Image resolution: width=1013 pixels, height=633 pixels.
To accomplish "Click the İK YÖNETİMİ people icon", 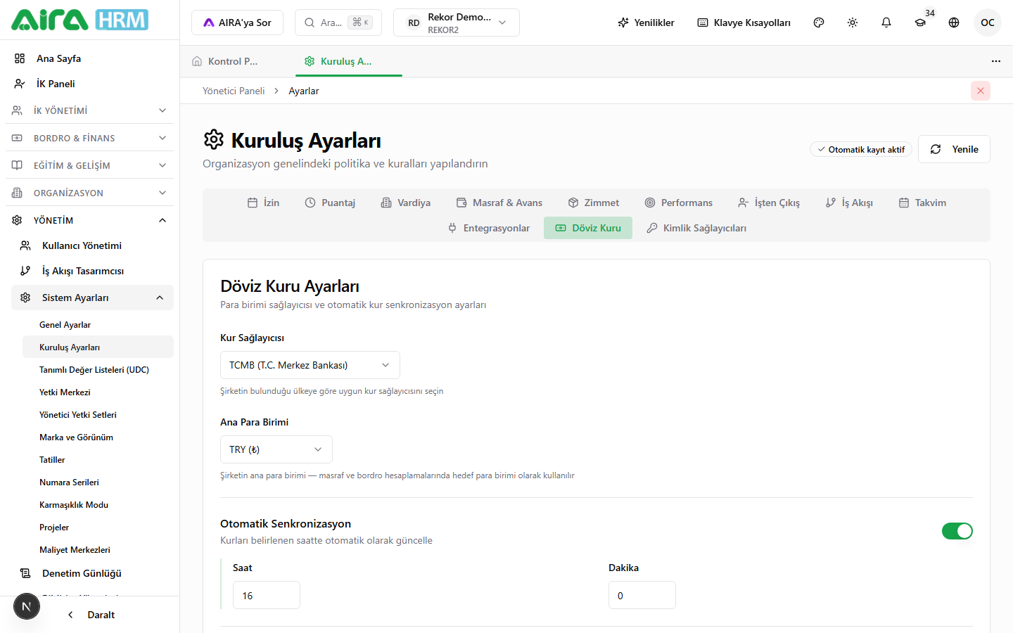I will coord(17,110).
